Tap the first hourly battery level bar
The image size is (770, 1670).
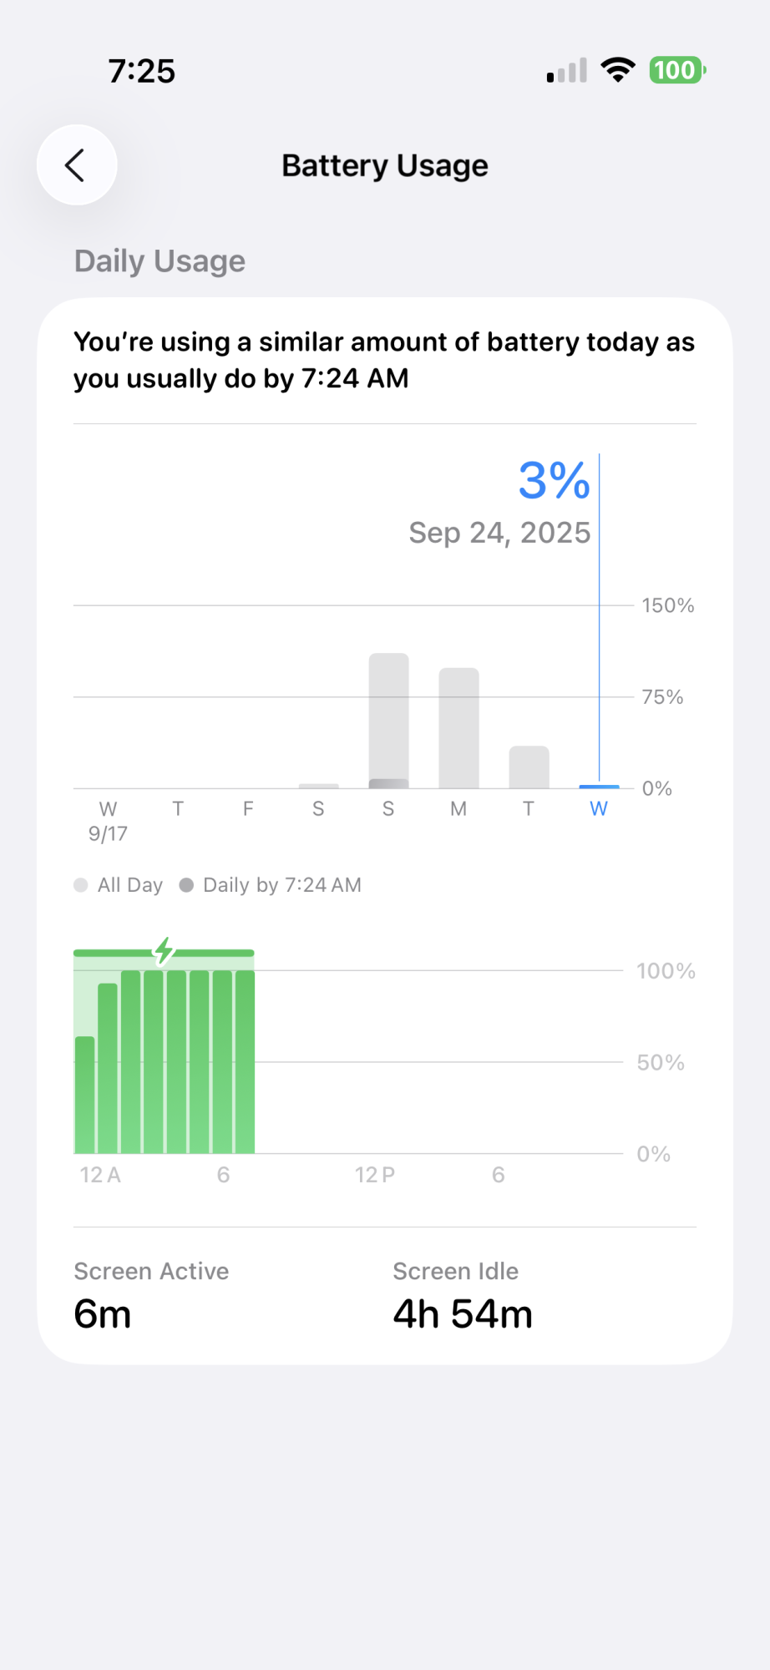[x=85, y=1094]
